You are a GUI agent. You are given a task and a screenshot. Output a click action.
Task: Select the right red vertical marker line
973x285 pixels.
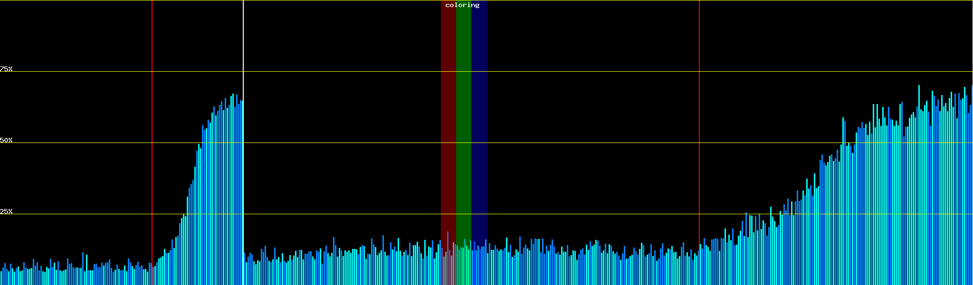pyautogui.click(x=699, y=47)
